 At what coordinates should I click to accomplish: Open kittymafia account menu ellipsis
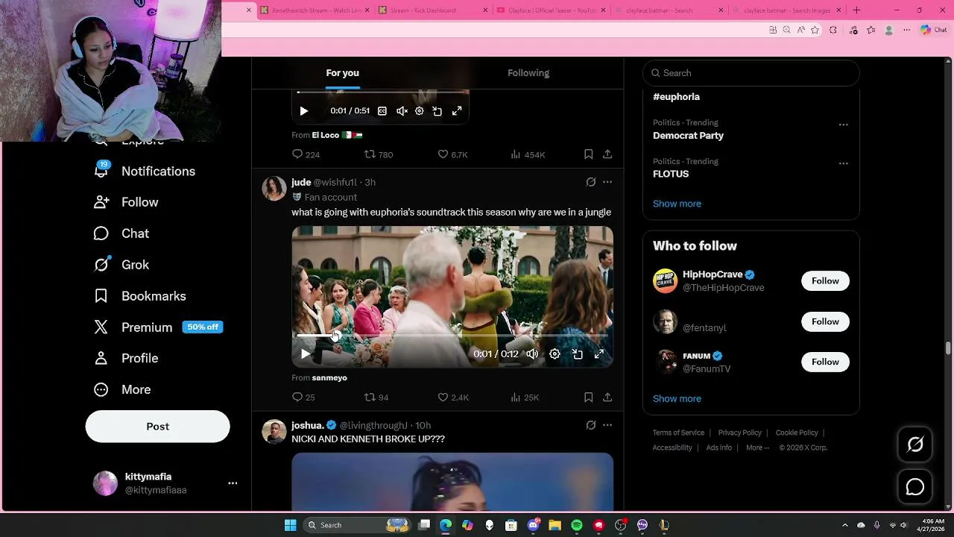tap(233, 483)
